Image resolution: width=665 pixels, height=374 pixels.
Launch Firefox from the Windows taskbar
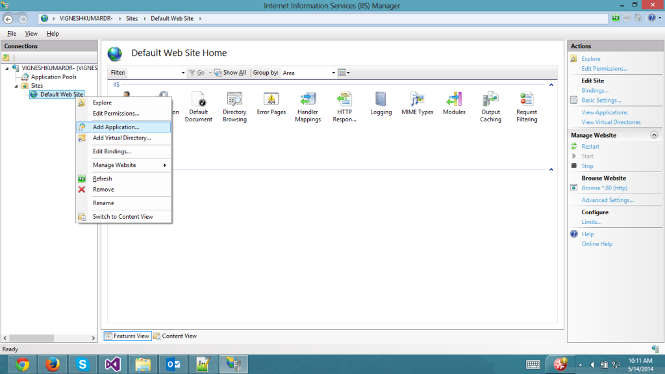tap(53, 364)
